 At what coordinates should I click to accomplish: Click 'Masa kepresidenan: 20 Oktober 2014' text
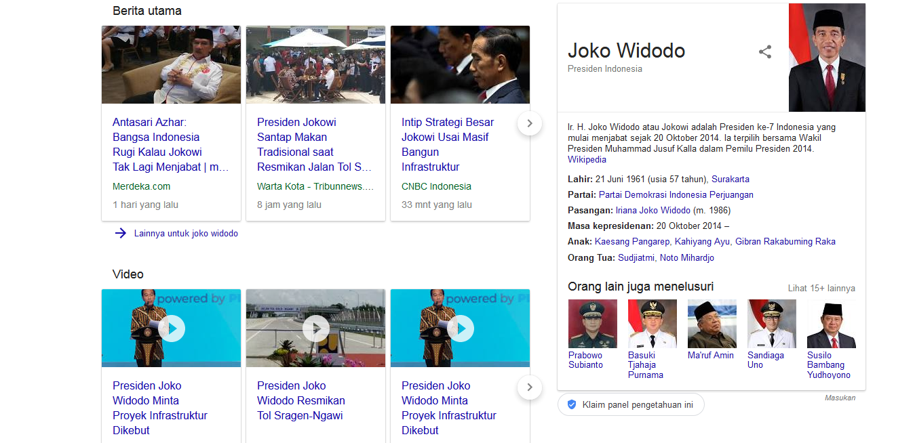click(x=648, y=226)
